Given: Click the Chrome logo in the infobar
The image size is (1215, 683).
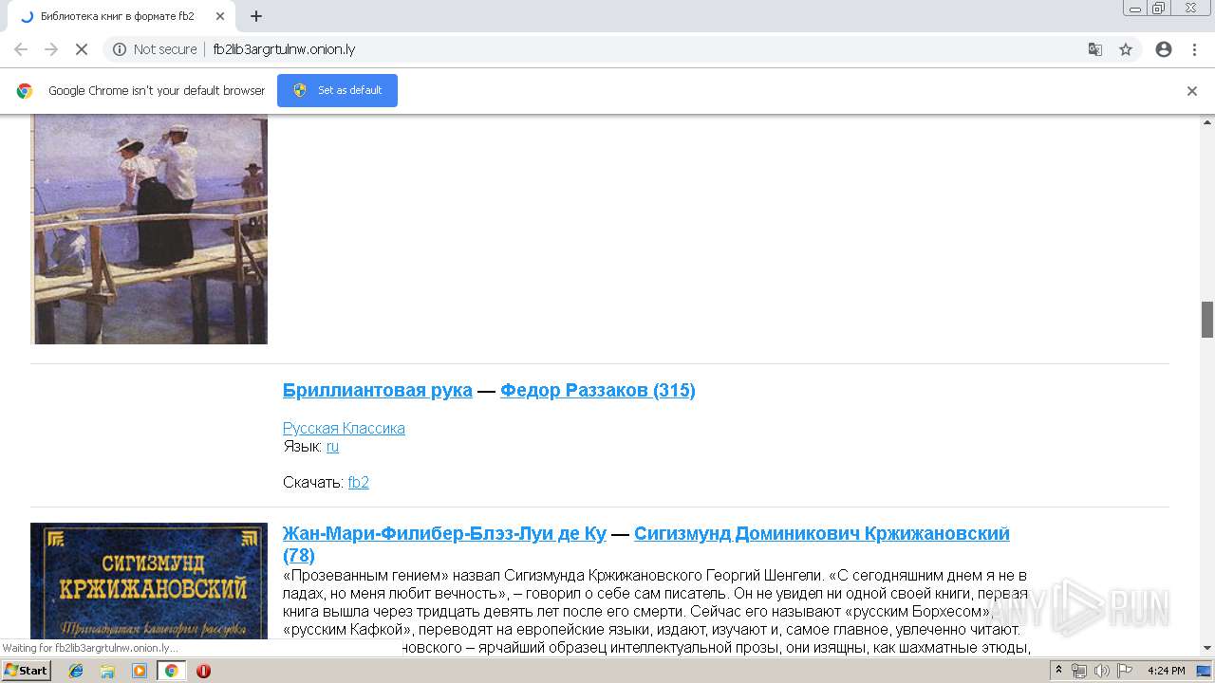Looking at the screenshot, I should tap(25, 91).
